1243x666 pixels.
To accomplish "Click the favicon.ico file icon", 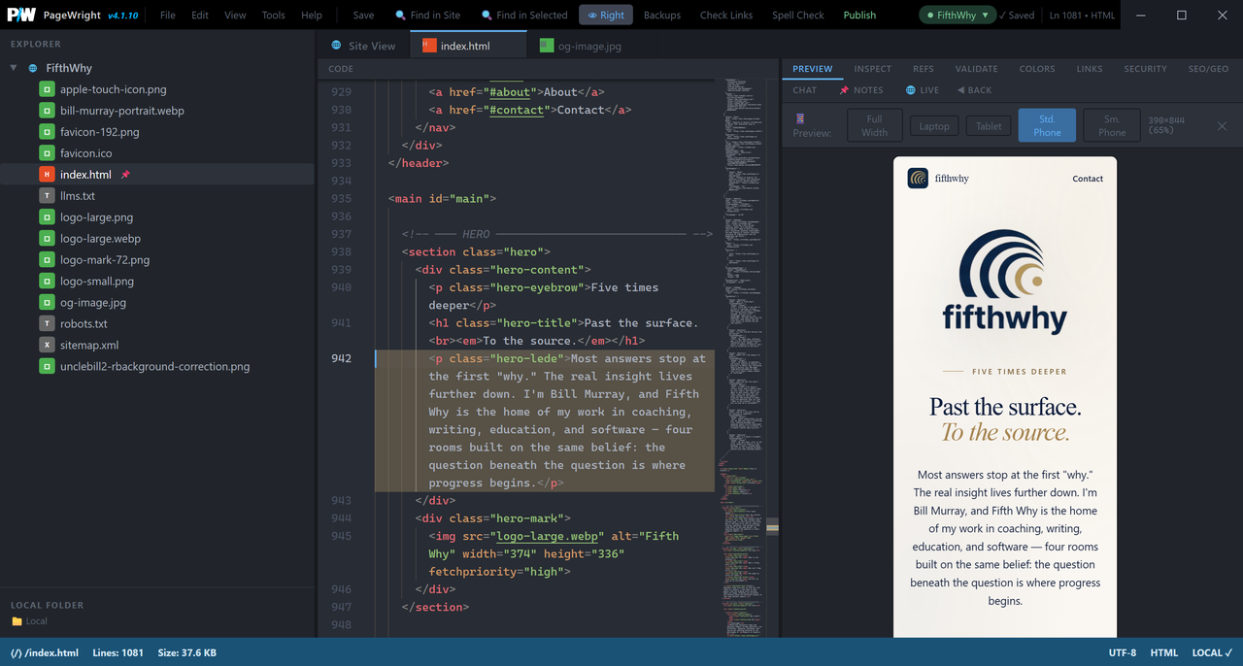I will click(x=47, y=153).
